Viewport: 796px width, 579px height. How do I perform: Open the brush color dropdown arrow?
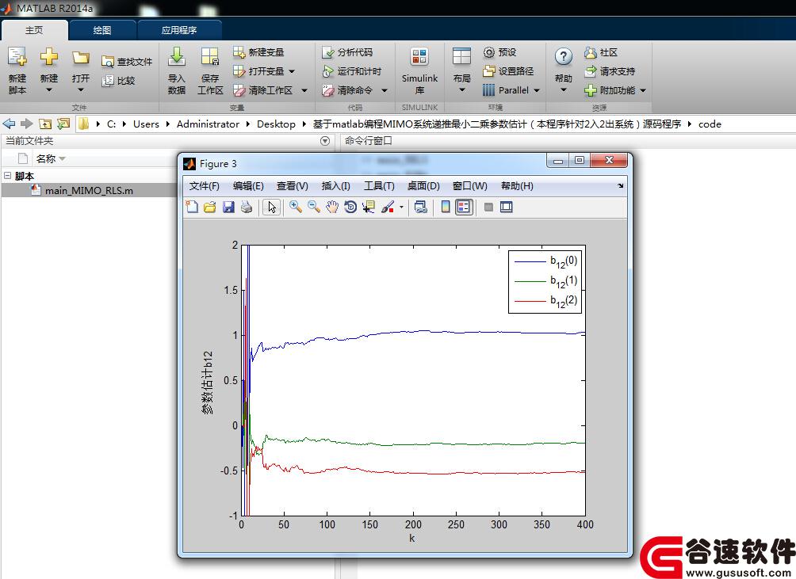click(401, 207)
